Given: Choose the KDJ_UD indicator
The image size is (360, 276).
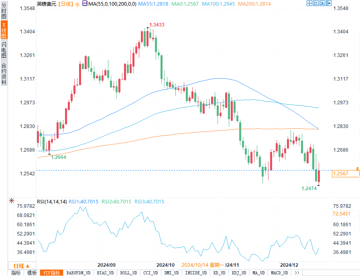Looking at the screenshot, I should 239,273.
